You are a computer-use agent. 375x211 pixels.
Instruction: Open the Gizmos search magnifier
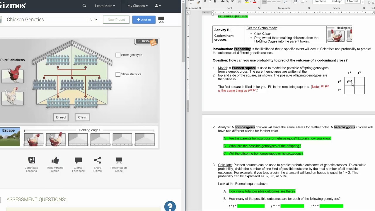[84, 6]
